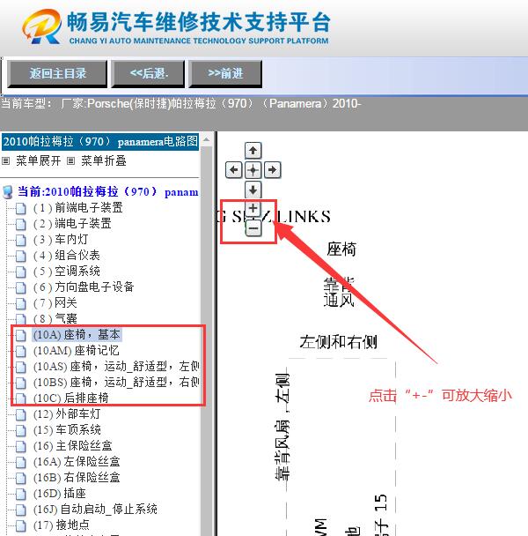Select root node 当前:2010帕拉梅拉（970）
This screenshot has height=536, width=528.
(x=108, y=192)
